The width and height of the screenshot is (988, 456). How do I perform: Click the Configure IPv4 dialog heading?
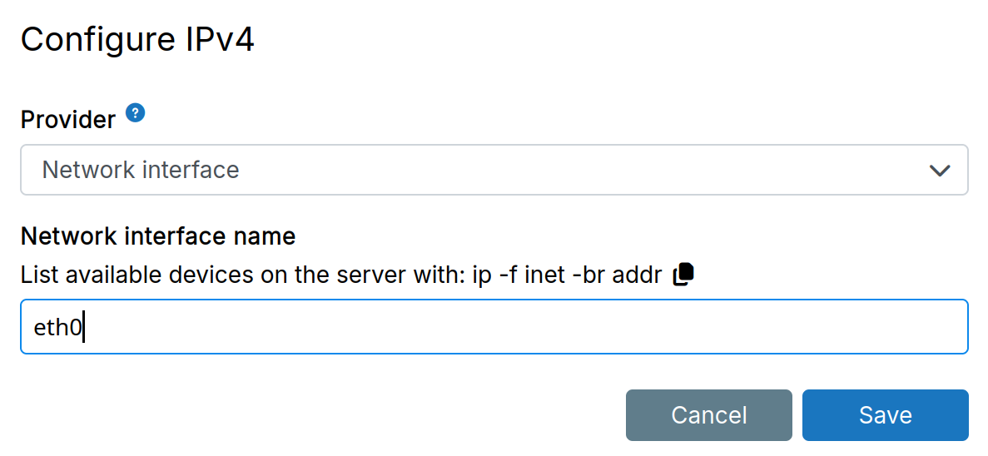[x=137, y=40]
